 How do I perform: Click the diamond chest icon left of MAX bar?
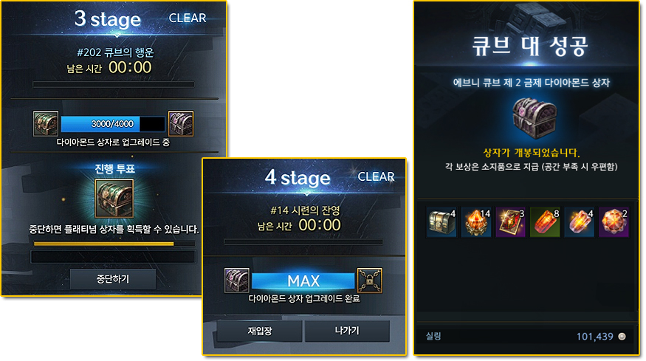(x=237, y=281)
